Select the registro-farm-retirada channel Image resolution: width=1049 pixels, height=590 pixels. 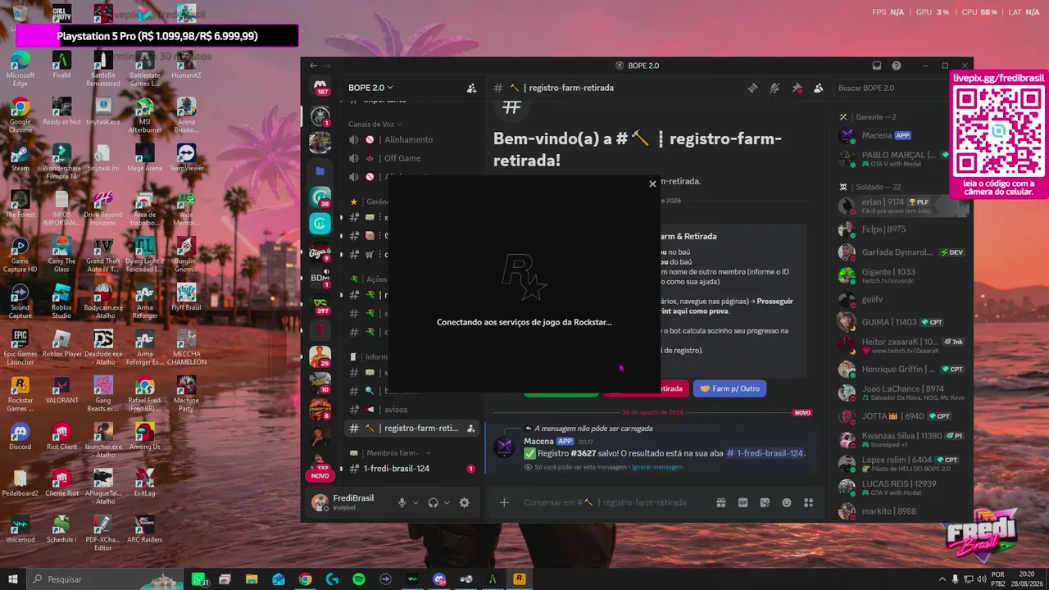point(411,428)
